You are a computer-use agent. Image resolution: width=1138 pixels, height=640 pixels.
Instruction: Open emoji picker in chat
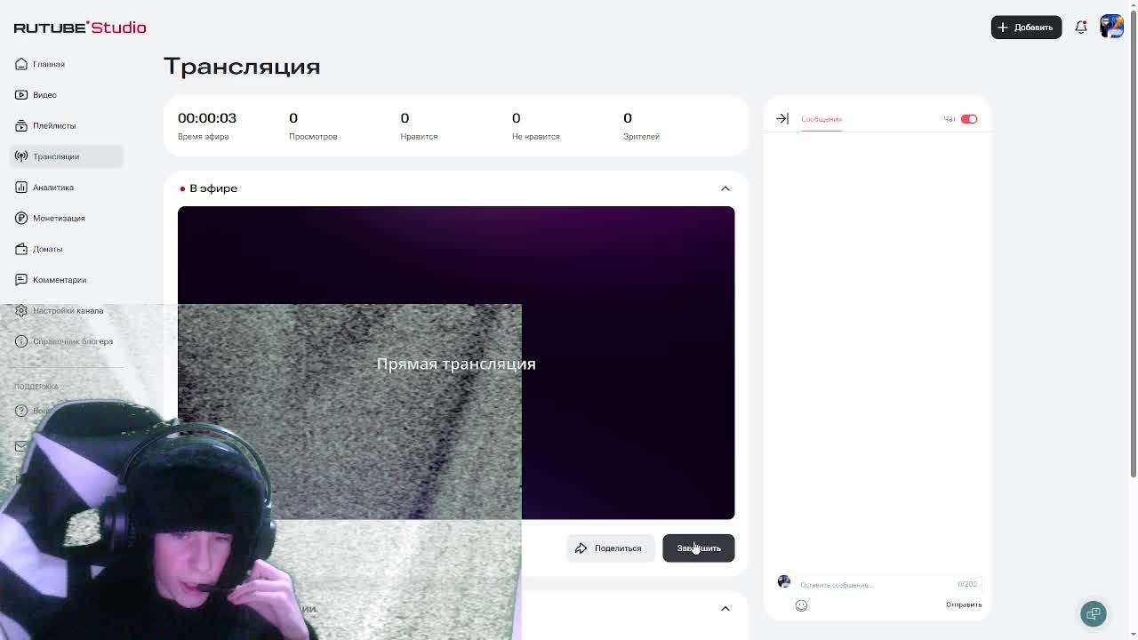coord(801,605)
